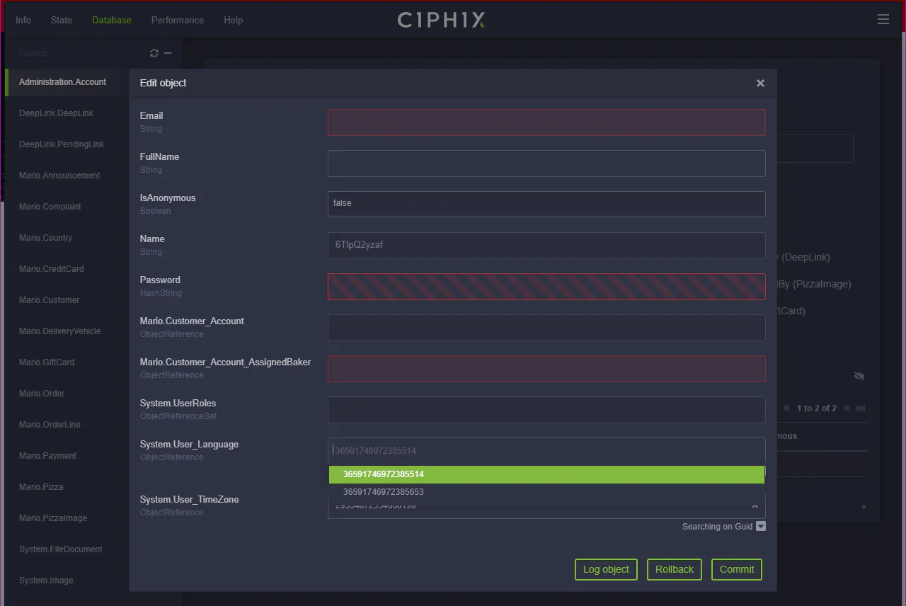
Task: Open the hamburger navigation menu
Action: 883,19
